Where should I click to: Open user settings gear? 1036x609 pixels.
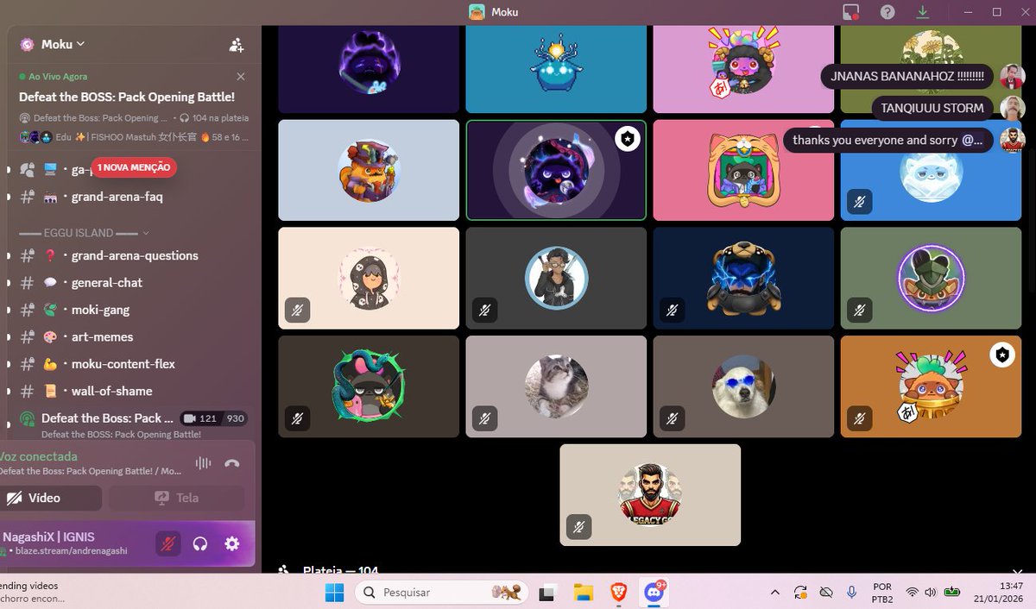coord(231,543)
